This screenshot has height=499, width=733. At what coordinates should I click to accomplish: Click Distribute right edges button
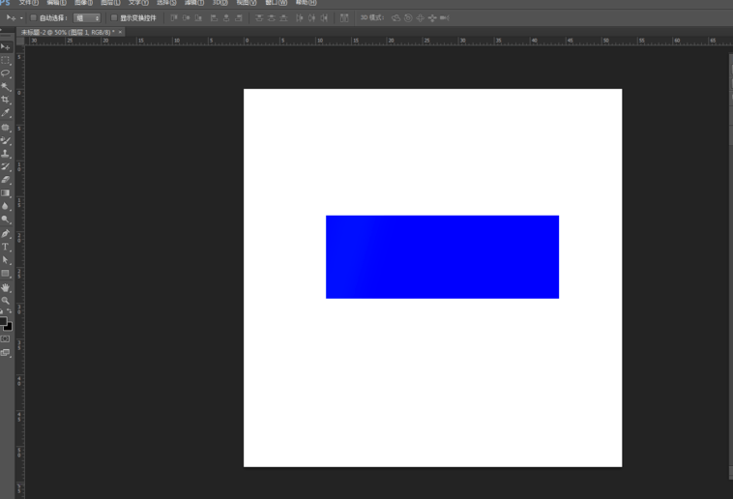[x=324, y=17]
